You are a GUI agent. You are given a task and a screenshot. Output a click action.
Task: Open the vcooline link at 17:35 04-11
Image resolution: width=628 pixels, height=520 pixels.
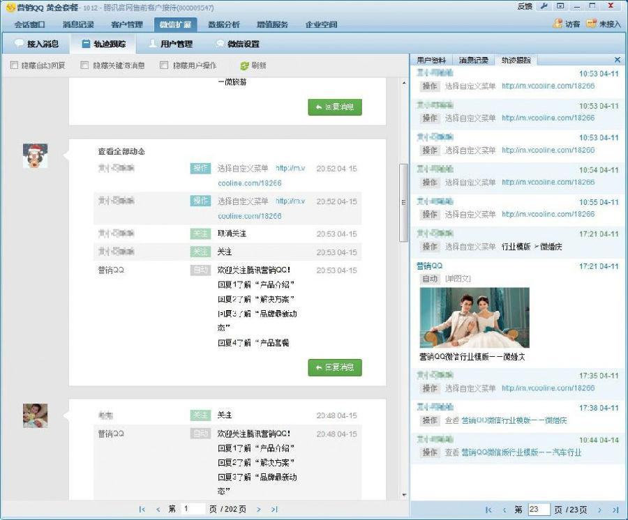[x=548, y=388]
